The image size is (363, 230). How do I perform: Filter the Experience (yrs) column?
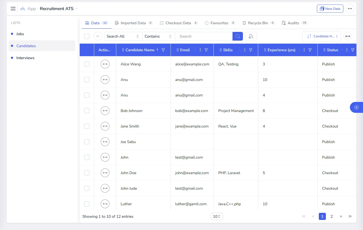click(x=310, y=50)
